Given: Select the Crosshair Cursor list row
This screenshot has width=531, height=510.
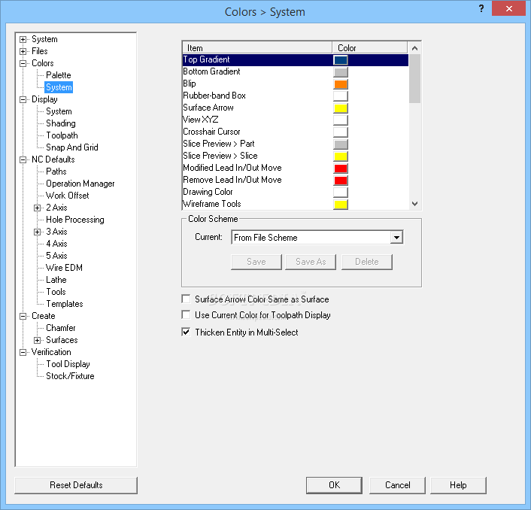Looking at the screenshot, I should tap(296, 132).
